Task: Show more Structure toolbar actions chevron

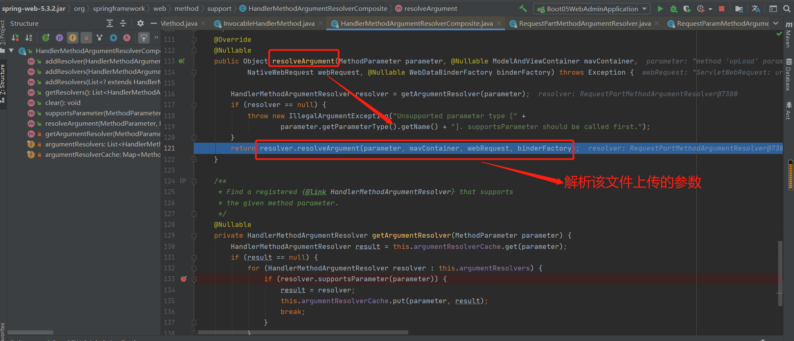Action: point(156,37)
